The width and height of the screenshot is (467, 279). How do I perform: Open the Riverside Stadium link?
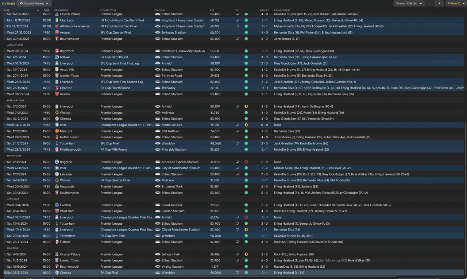click(174, 150)
